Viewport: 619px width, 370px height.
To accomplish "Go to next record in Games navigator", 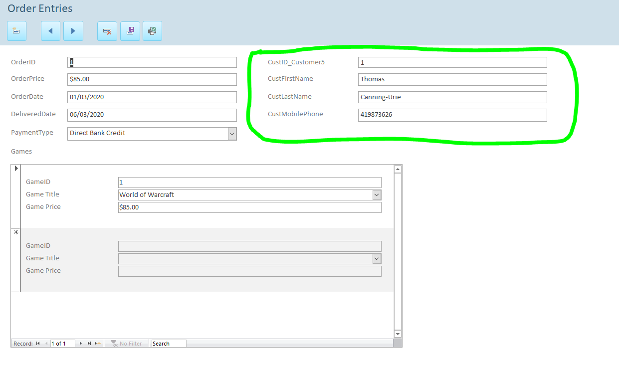I will click(x=81, y=344).
